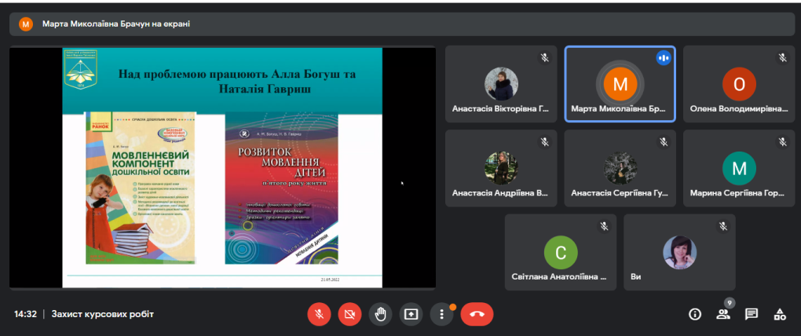Click muted mic icon on Анастасія Вікторівна tile
The height and width of the screenshot is (336, 801).
coord(544,57)
